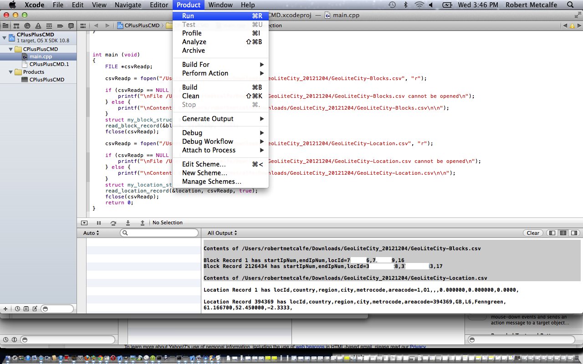
Task: Select main.cpp in the project navigator
Action: 38,56
